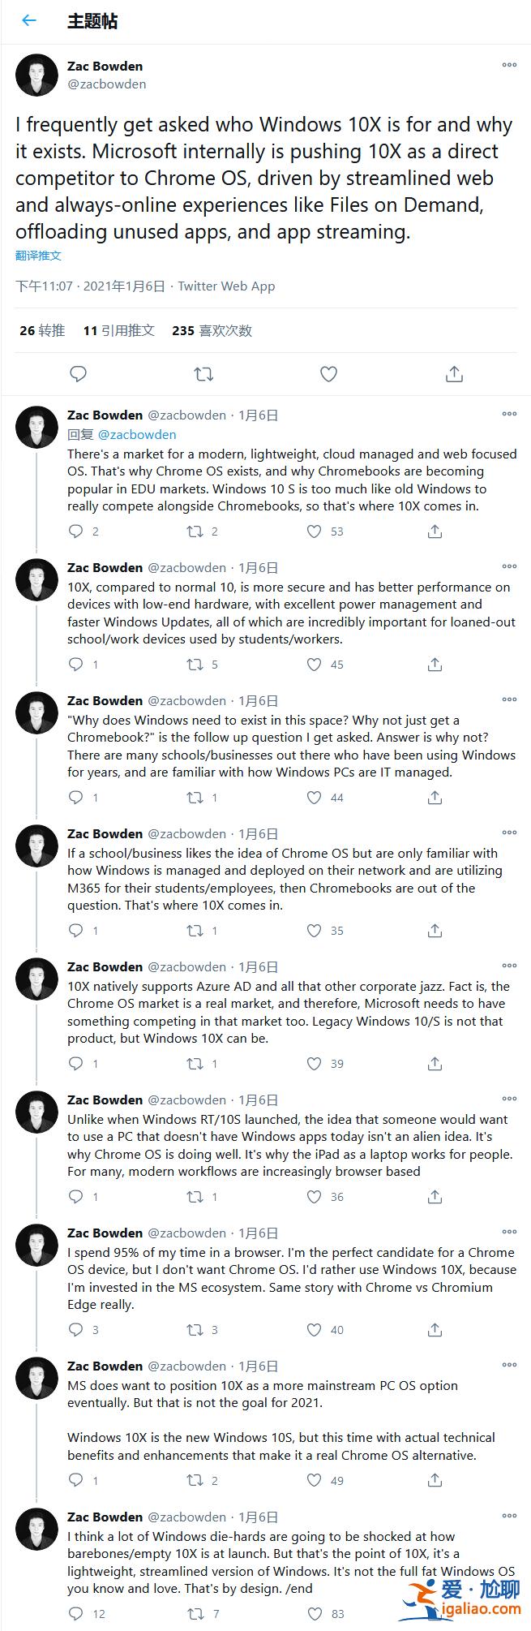531x1631 pixels.
Task: Retweet the main tweet about Windows 10X
Action: click(203, 374)
